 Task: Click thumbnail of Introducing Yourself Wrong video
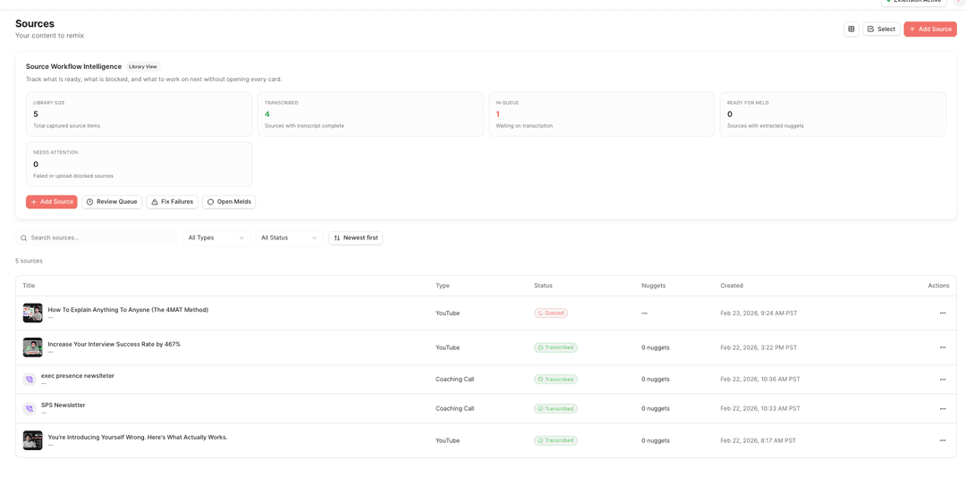[x=33, y=440]
